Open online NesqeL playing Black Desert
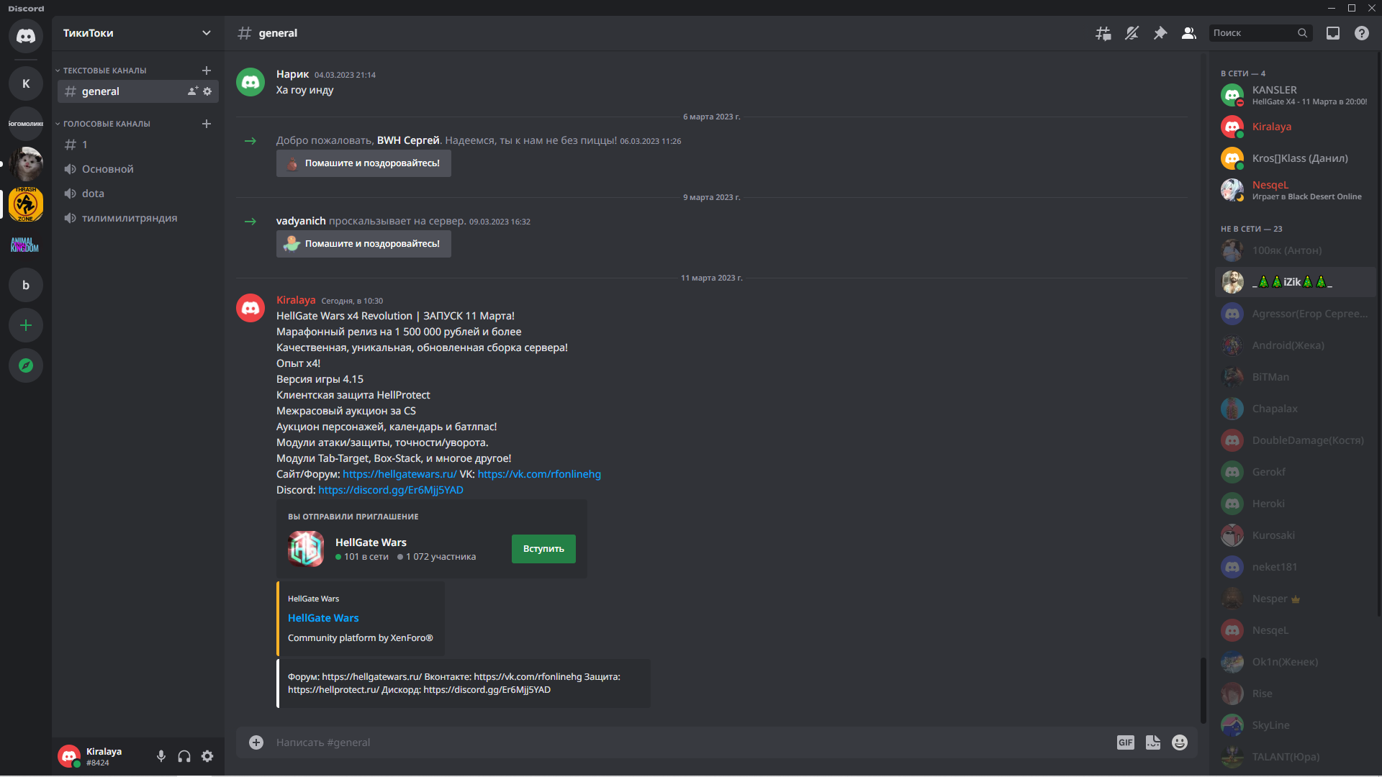Viewport: 1382px width, 777px height. [1296, 190]
